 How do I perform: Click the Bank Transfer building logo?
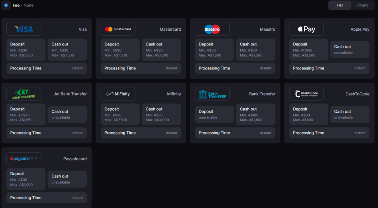click(212, 94)
